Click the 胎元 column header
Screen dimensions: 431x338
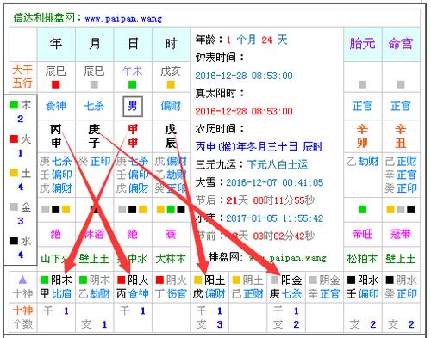click(x=363, y=44)
